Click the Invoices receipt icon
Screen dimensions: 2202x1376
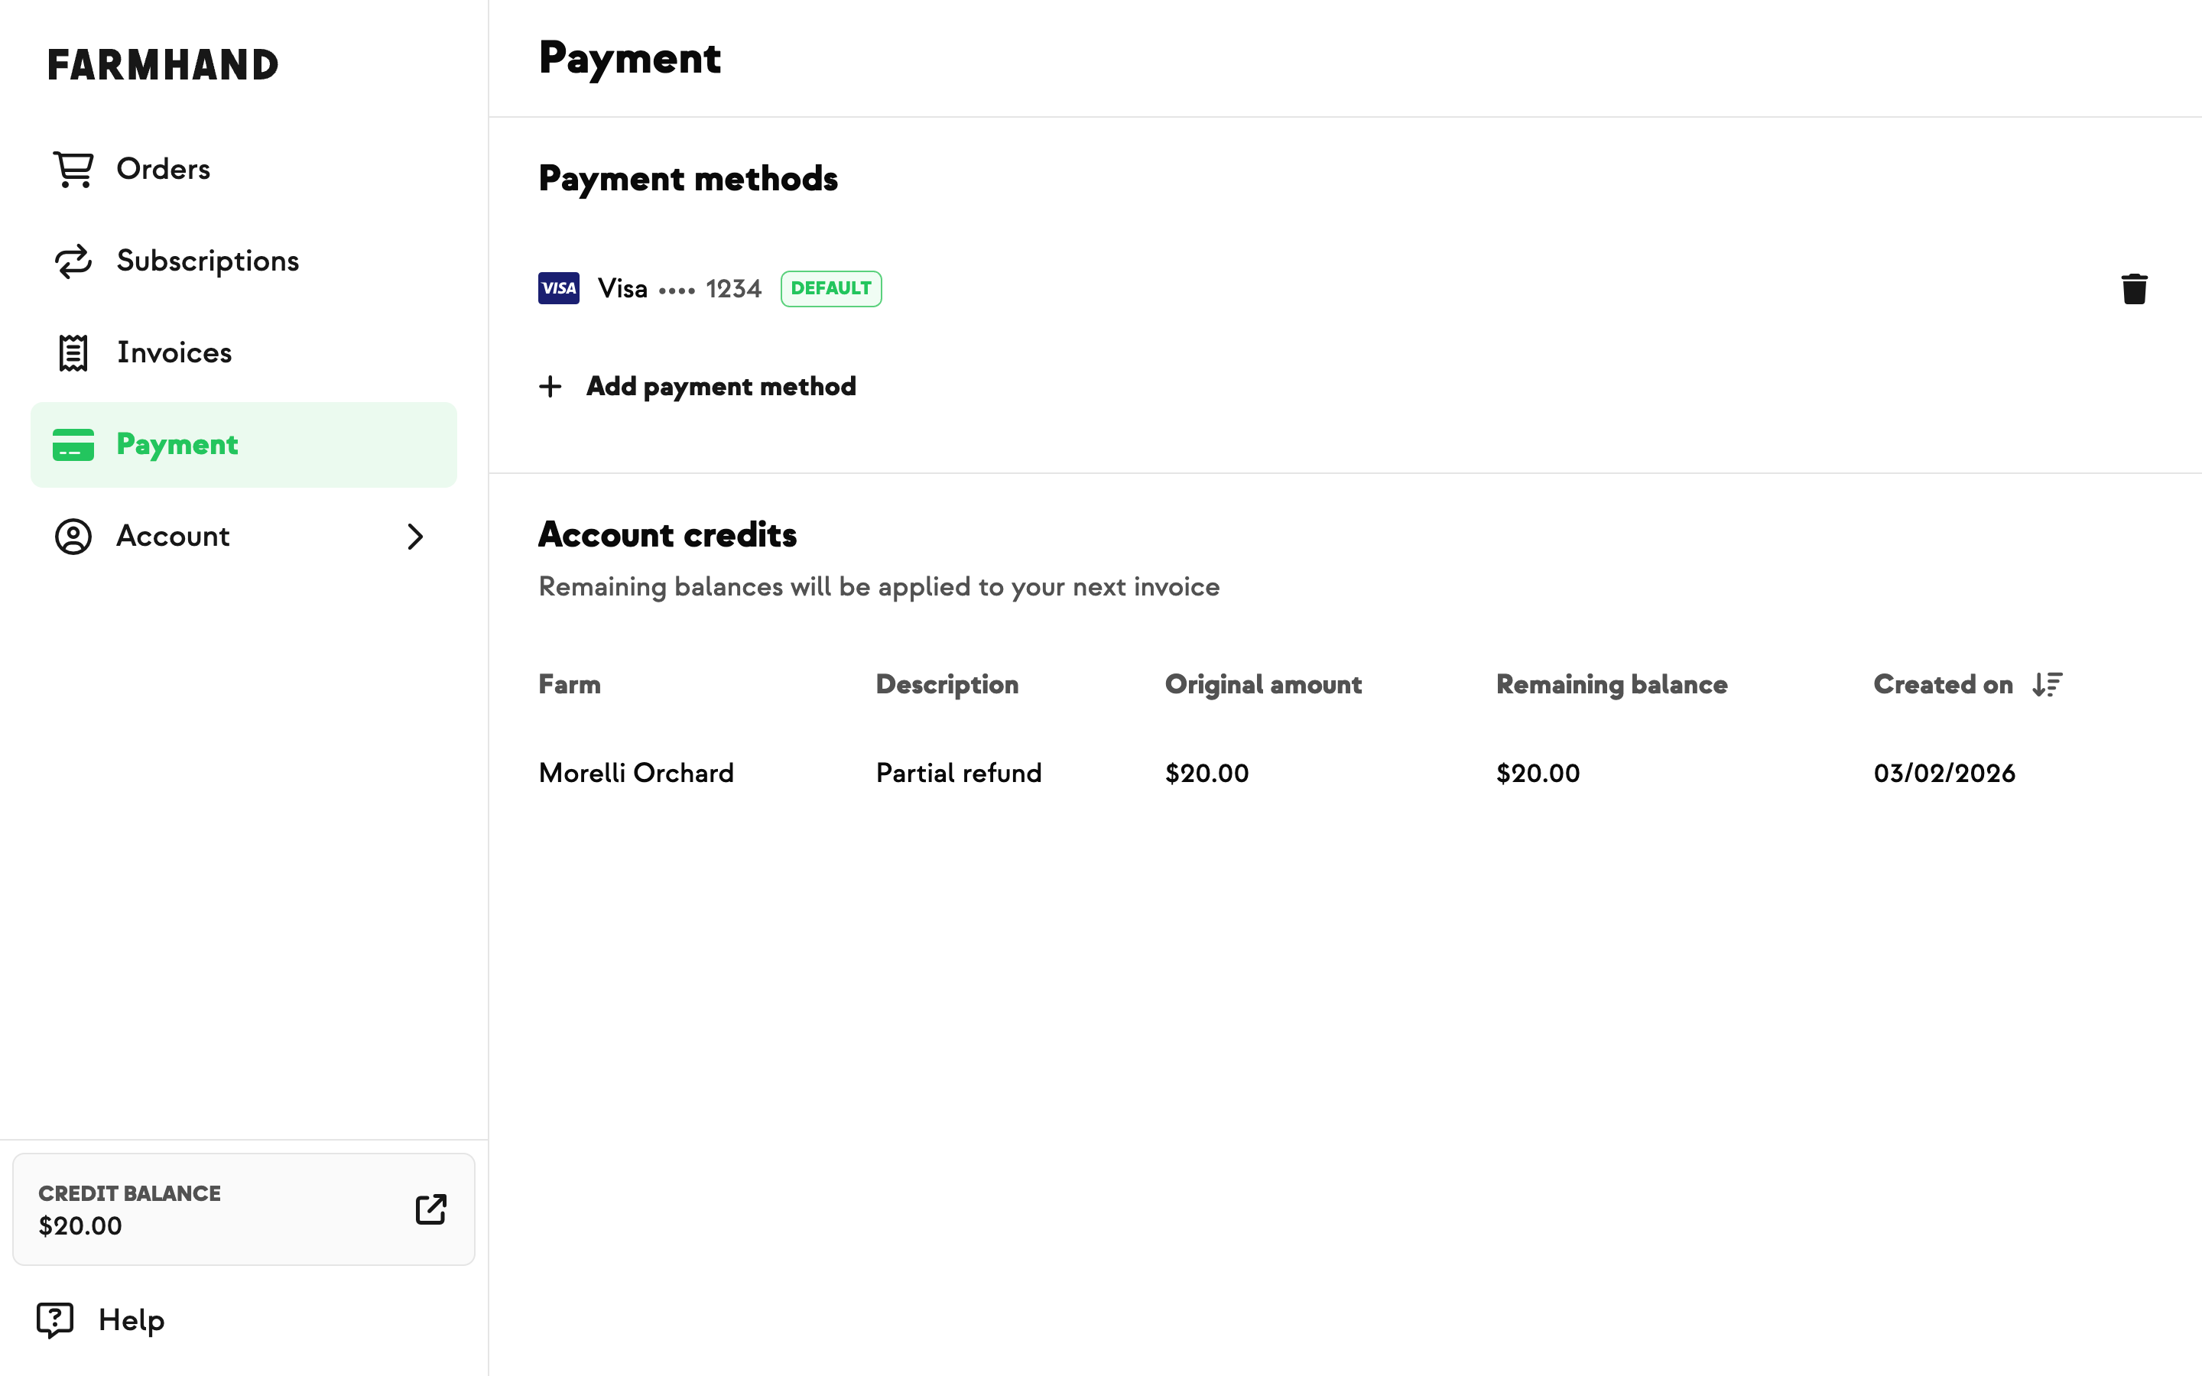[x=73, y=353]
